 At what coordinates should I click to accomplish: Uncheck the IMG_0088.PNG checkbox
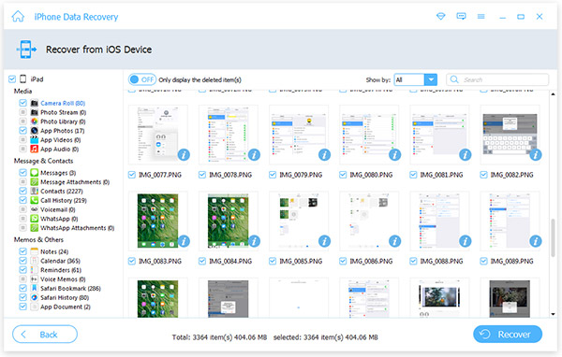tap(413, 261)
